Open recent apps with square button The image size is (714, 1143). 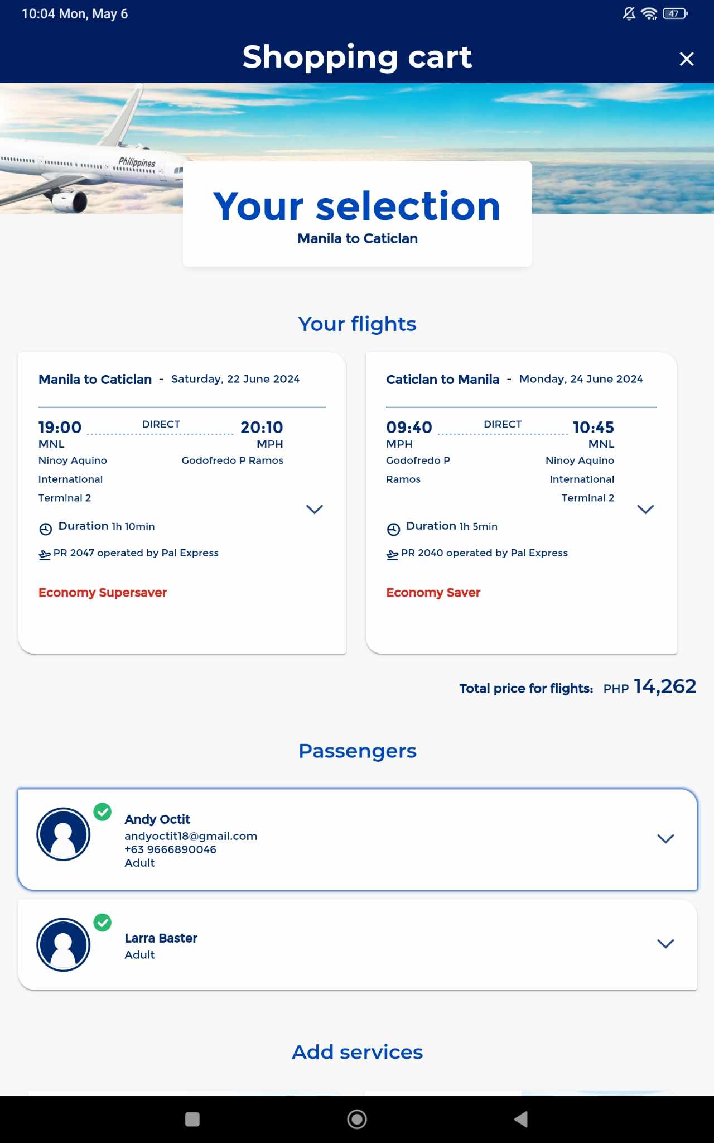[x=192, y=1119]
